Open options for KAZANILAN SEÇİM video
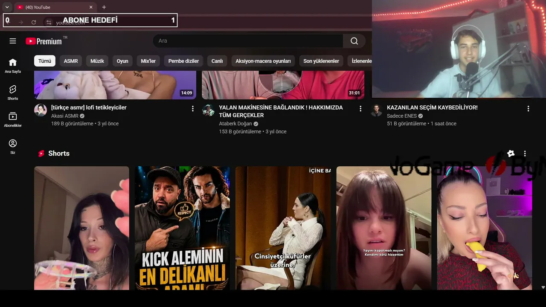Viewport: 546px width, 307px height. (x=528, y=109)
